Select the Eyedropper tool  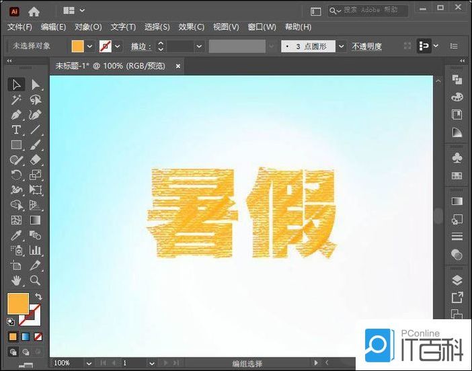16,235
